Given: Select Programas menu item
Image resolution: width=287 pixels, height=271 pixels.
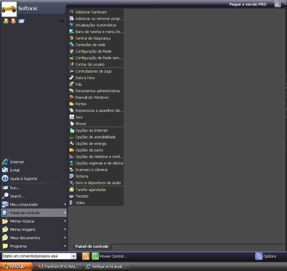Looking at the screenshot, I should [x=34, y=246].
